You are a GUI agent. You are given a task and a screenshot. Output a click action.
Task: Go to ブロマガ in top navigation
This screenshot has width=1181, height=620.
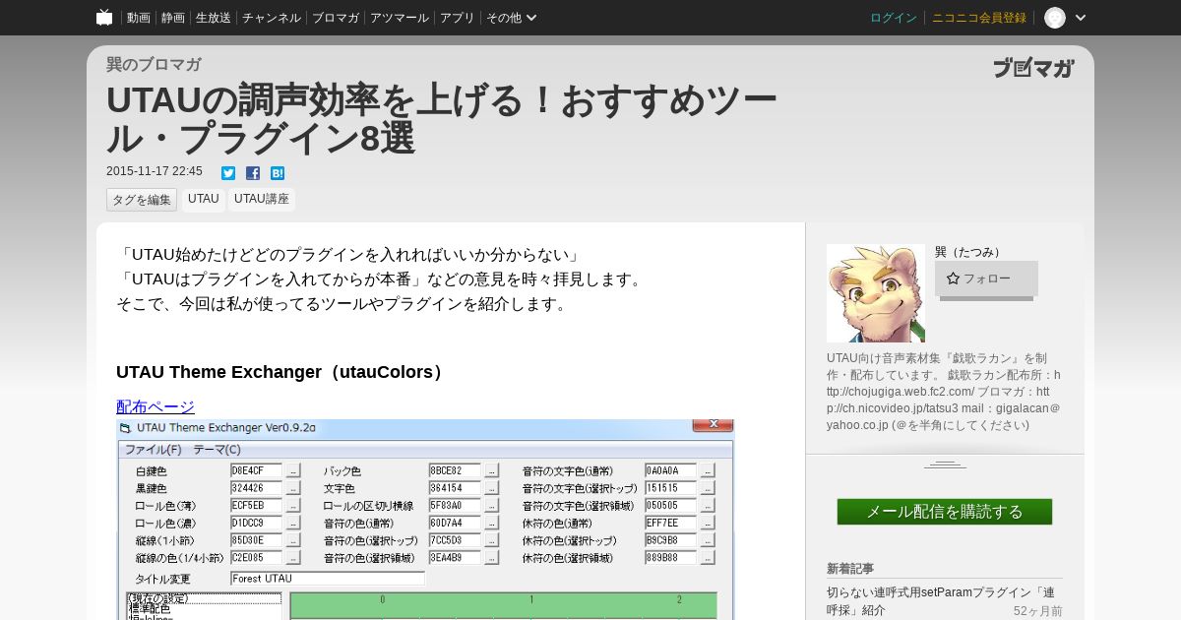click(336, 18)
